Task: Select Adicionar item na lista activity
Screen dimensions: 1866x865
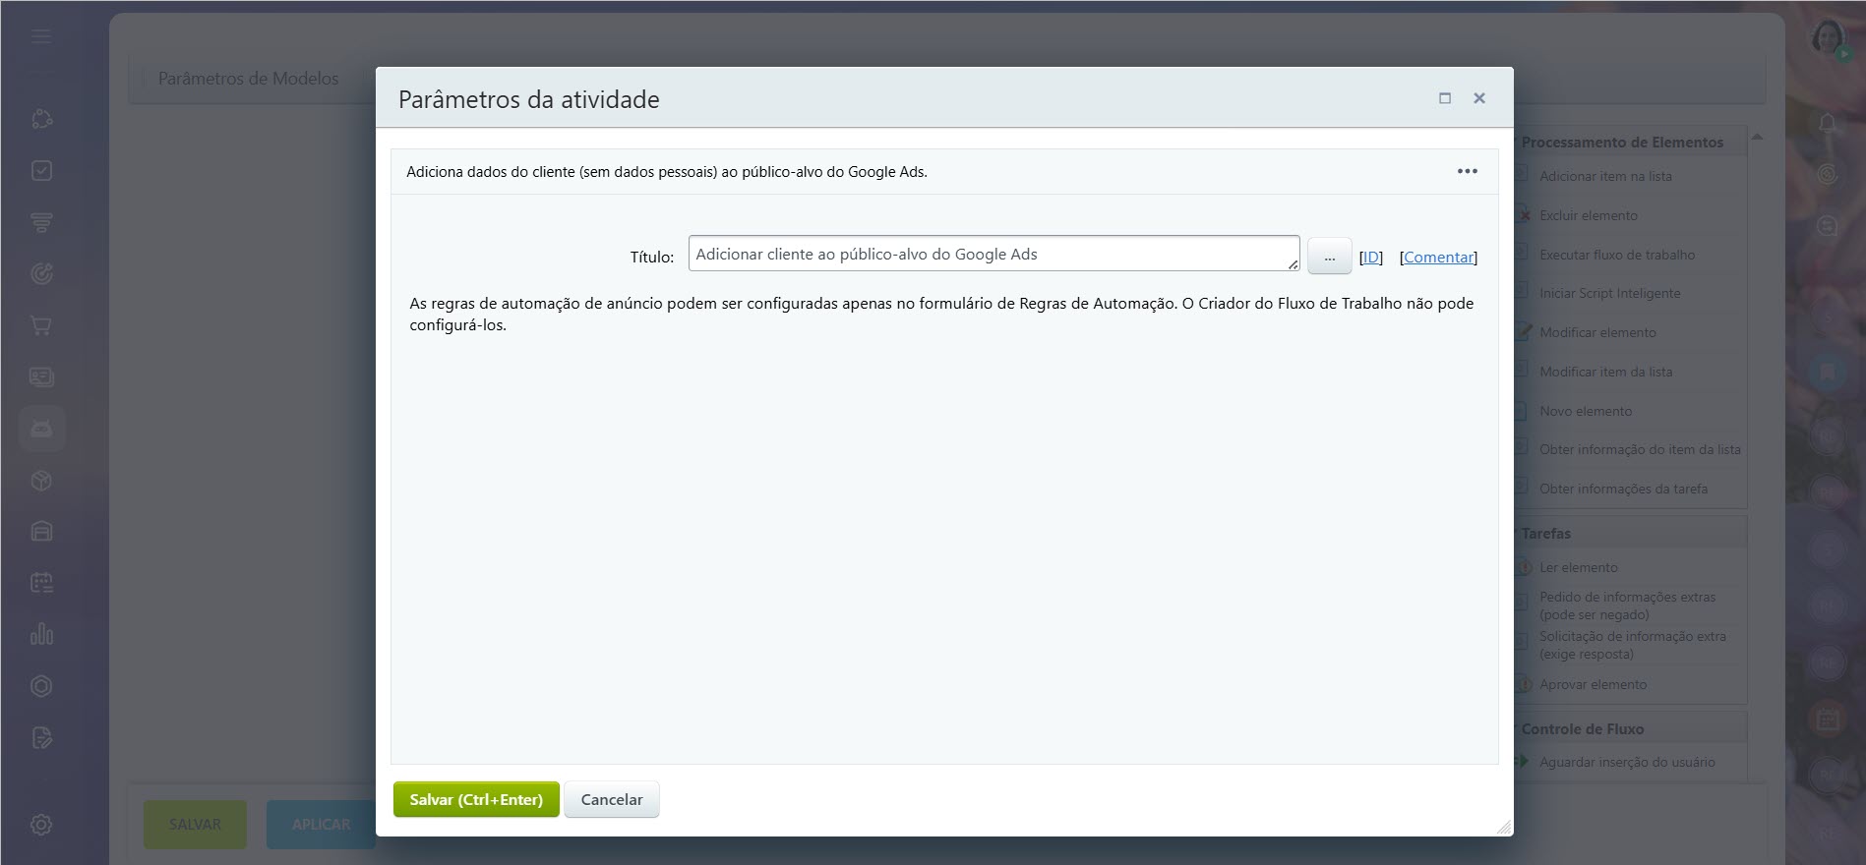Action: [1604, 176]
